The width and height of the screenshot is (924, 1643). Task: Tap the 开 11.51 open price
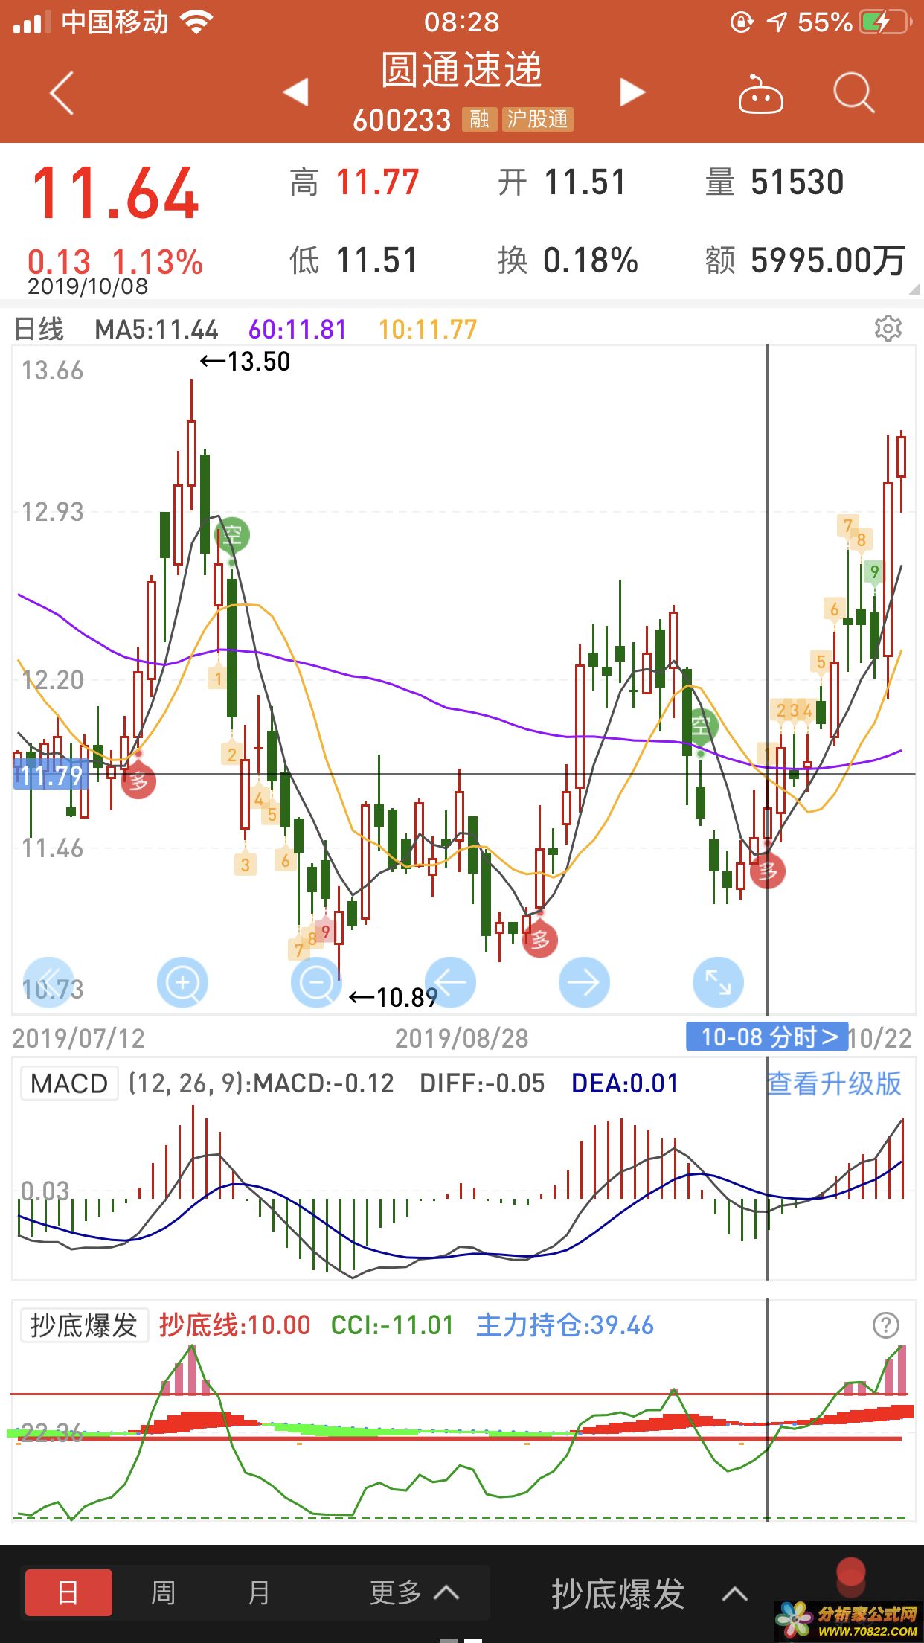(562, 182)
